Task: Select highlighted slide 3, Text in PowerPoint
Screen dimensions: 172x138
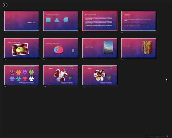Action: click(100, 21)
